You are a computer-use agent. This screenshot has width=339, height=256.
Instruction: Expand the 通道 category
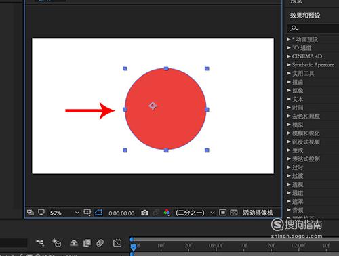289,193
